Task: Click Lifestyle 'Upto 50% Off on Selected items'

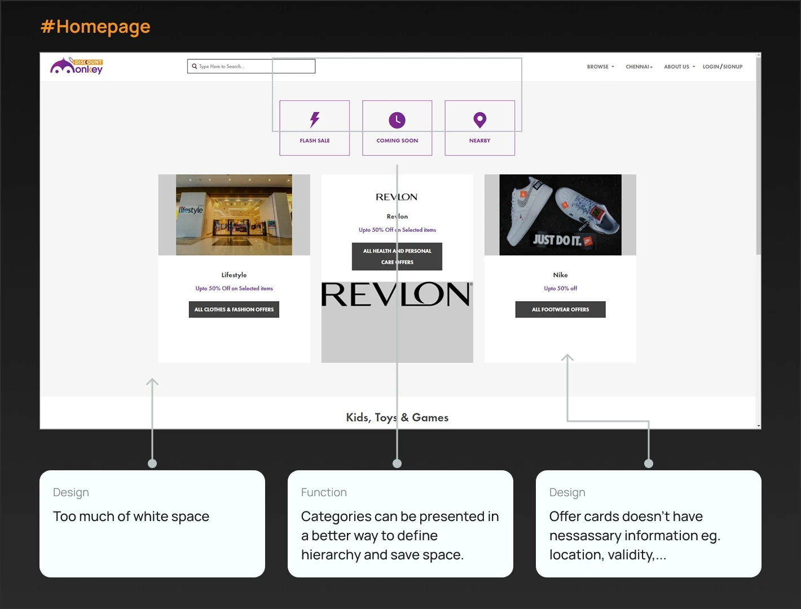Action: [234, 288]
